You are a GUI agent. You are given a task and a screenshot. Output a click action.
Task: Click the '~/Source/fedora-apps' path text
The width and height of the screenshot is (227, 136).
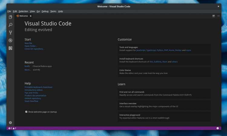point(42,66)
